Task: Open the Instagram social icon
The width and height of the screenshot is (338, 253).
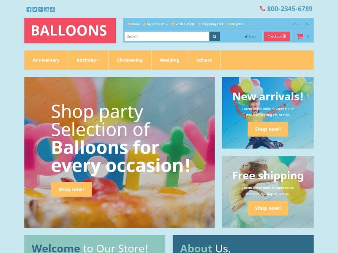Action: pyautogui.click(x=52, y=9)
